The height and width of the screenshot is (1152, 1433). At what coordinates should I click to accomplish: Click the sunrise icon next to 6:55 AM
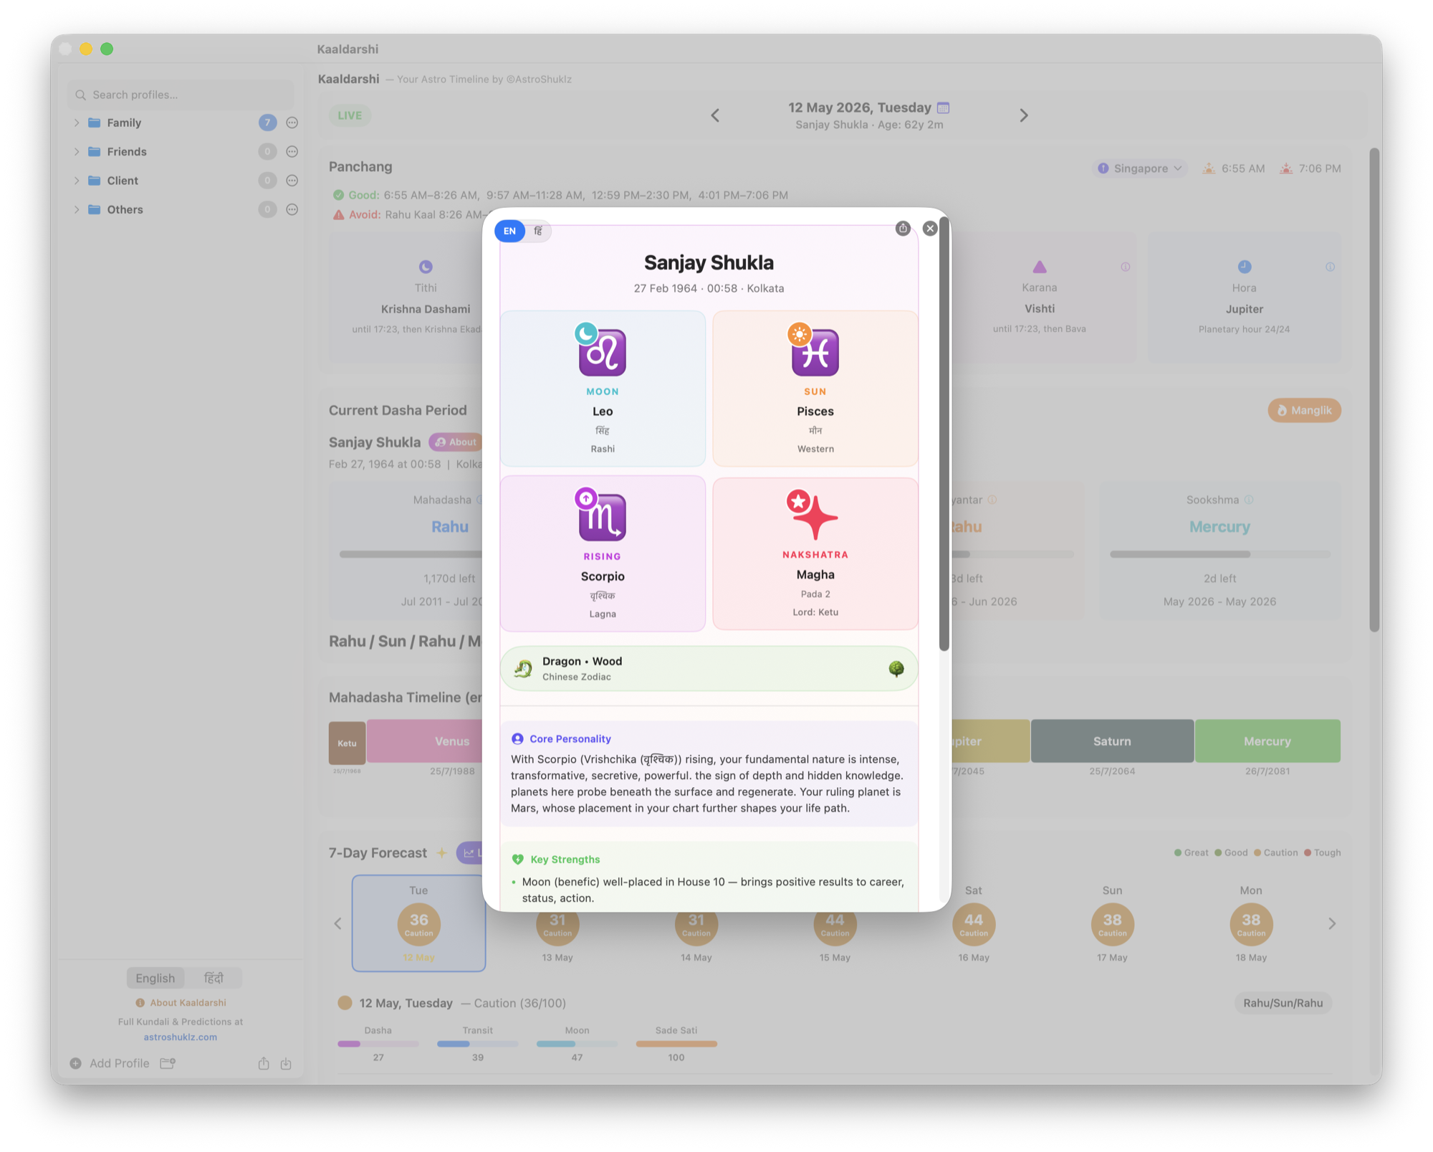pyautogui.click(x=1209, y=168)
